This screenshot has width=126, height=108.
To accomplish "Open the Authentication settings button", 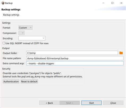I will coord(11,82).
